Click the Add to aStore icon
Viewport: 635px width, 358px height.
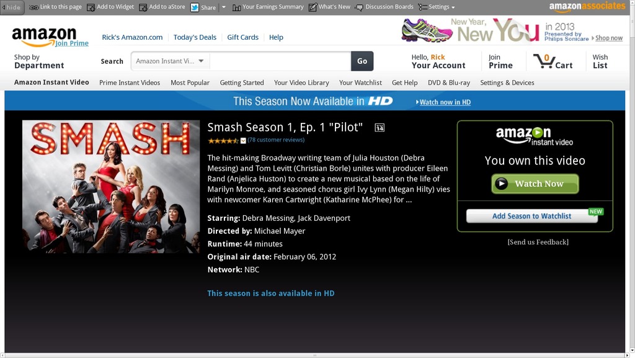pyautogui.click(x=143, y=7)
